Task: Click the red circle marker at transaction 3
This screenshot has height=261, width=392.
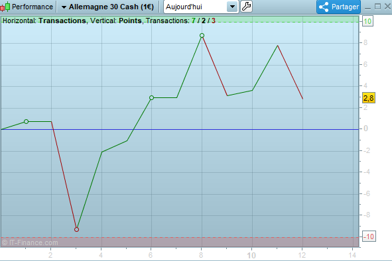Action: (x=76, y=229)
